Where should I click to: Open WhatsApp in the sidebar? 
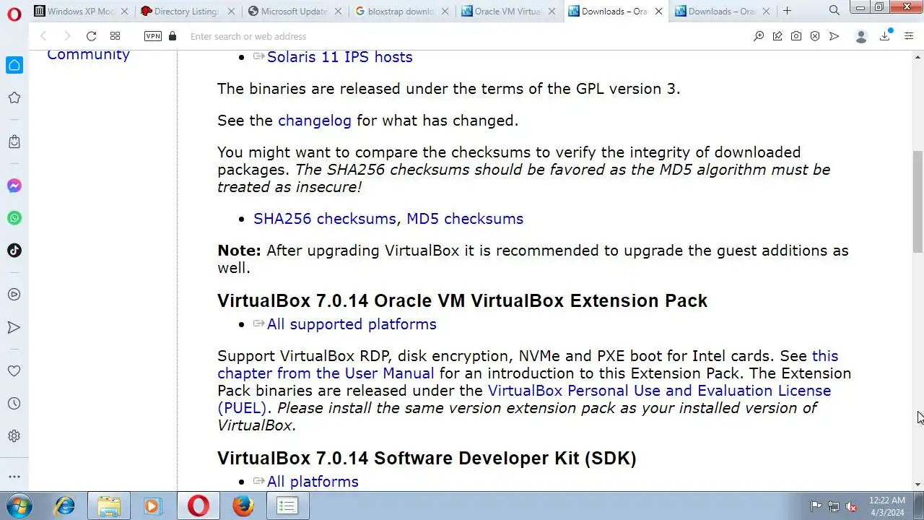(14, 218)
